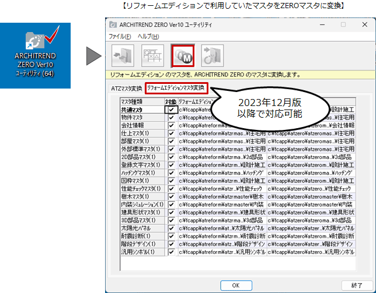This screenshot has width=376, height=293.
Task: Switch to ATZマスタ変換 tab
Action: coord(127,89)
